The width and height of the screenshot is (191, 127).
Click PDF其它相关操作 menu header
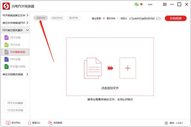click(15, 30)
